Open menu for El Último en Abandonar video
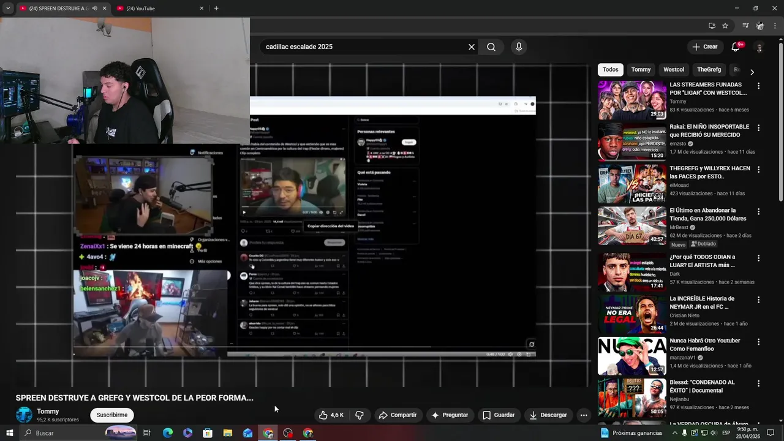Screen dimensions: 784x441 click(x=758, y=212)
